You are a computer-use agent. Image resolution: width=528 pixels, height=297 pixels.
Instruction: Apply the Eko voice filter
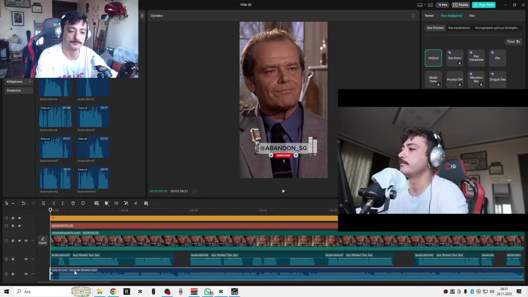click(497, 58)
